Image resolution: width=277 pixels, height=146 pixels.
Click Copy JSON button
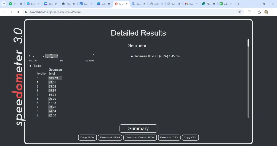[x=87, y=138]
